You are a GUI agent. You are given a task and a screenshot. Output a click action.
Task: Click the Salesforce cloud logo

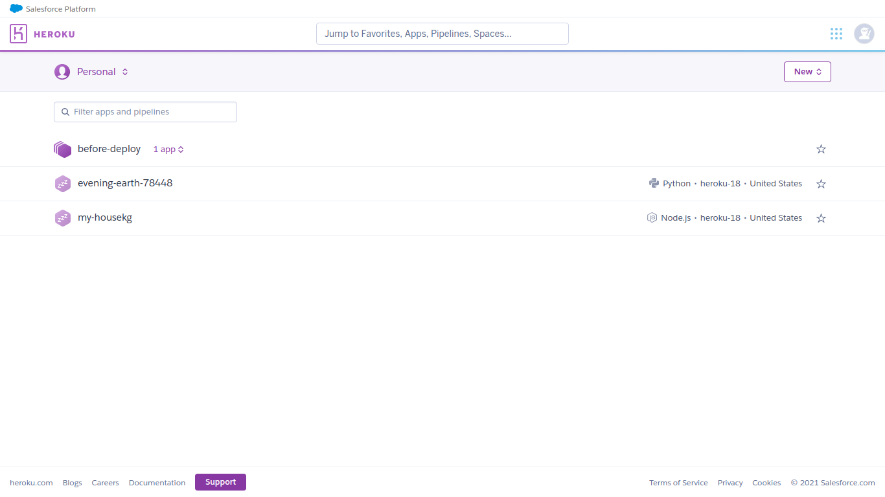coord(16,8)
